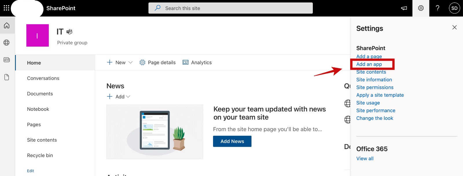Expand the New dropdown in command bar
Image resolution: width=463 pixels, height=176 pixels.
coord(120,63)
